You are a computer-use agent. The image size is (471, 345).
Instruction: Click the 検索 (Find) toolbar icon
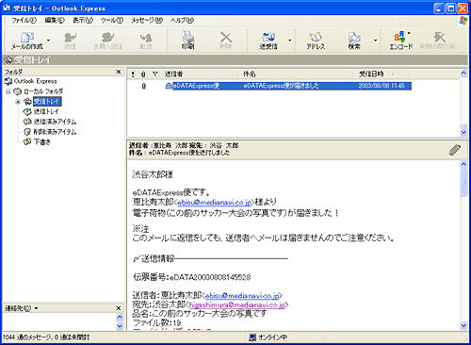tap(354, 41)
